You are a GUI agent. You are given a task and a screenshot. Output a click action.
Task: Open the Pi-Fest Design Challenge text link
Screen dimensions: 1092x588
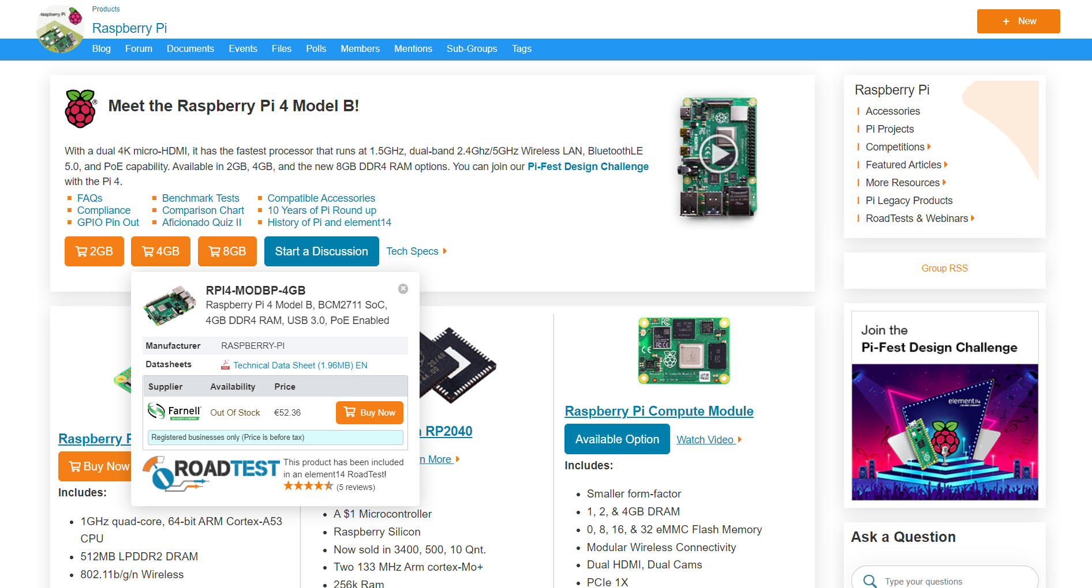pos(588,167)
